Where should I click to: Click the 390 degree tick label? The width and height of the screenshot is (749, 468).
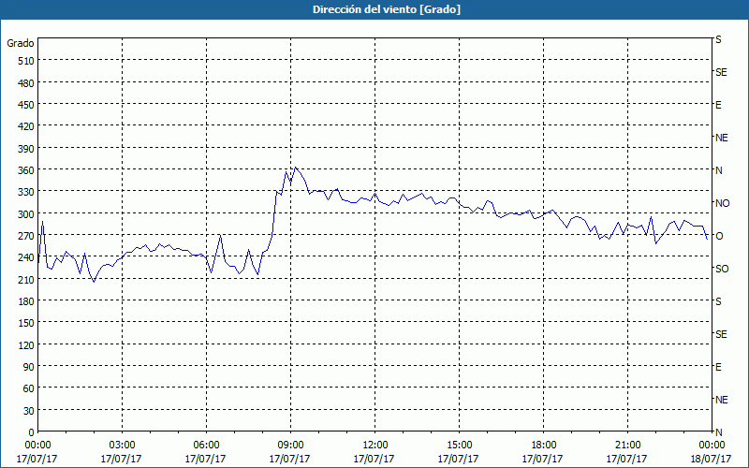[x=26, y=149]
